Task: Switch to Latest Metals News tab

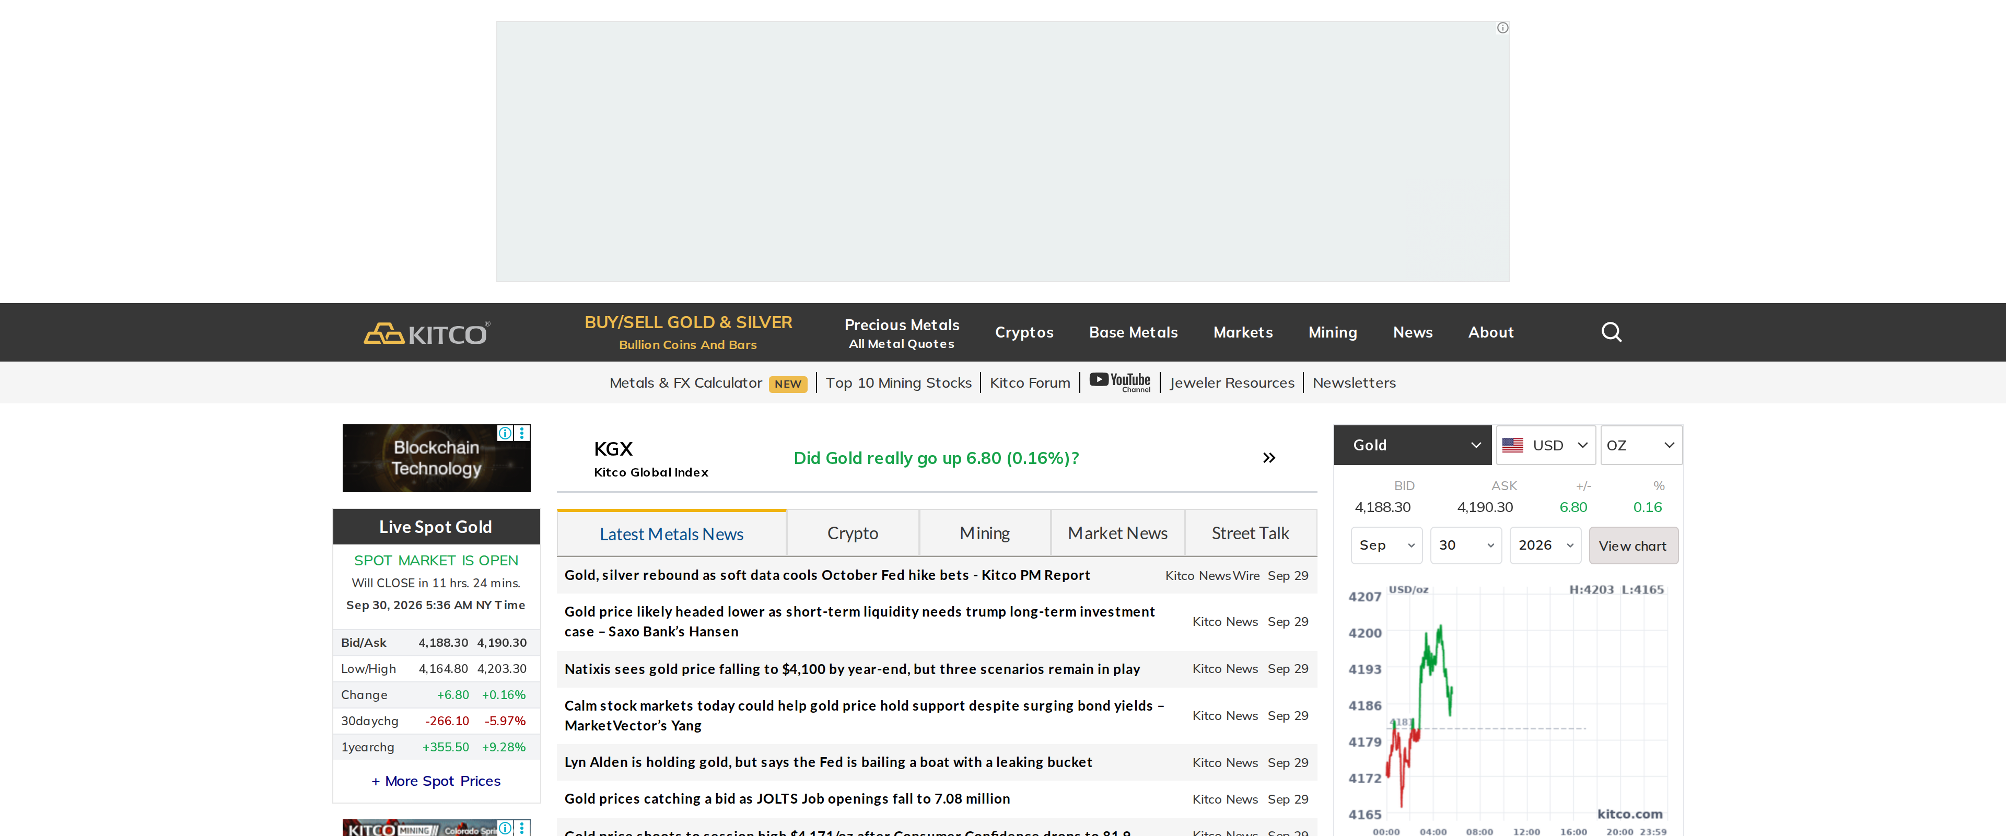Action: click(x=671, y=533)
